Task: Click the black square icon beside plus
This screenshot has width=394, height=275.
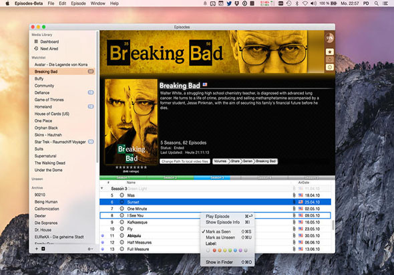Action: [x=43, y=249]
